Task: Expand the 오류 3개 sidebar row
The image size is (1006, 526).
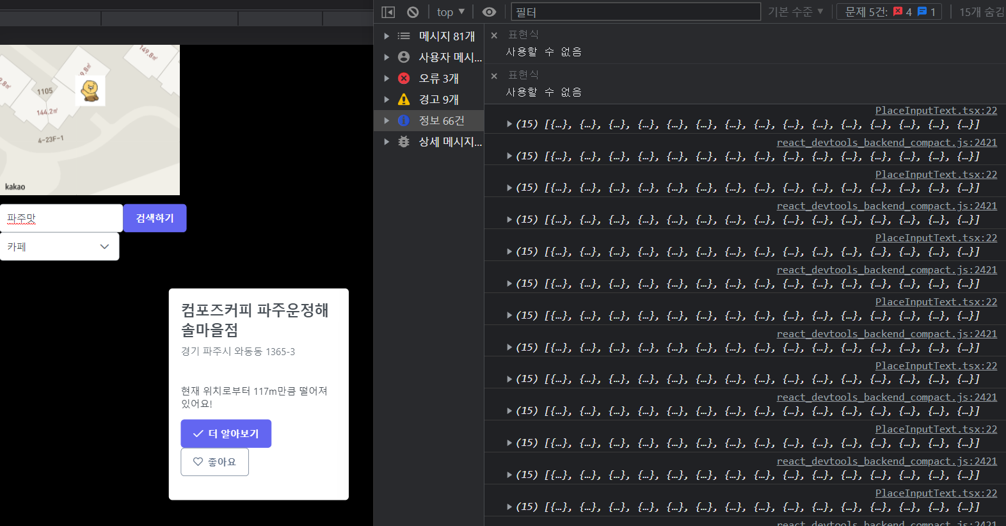Action: (x=387, y=79)
